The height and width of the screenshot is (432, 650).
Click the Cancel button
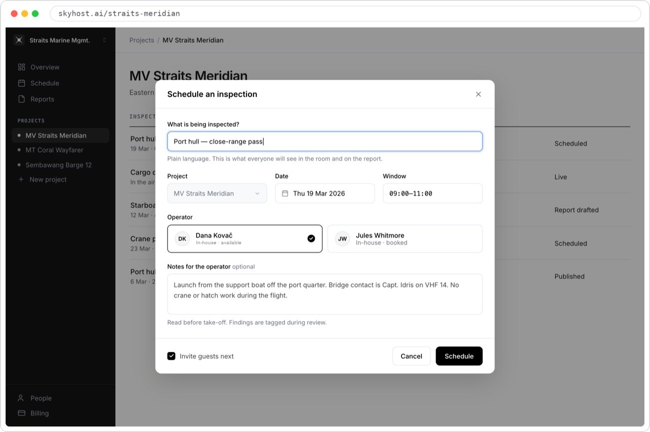pyautogui.click(x=411, y=356)
